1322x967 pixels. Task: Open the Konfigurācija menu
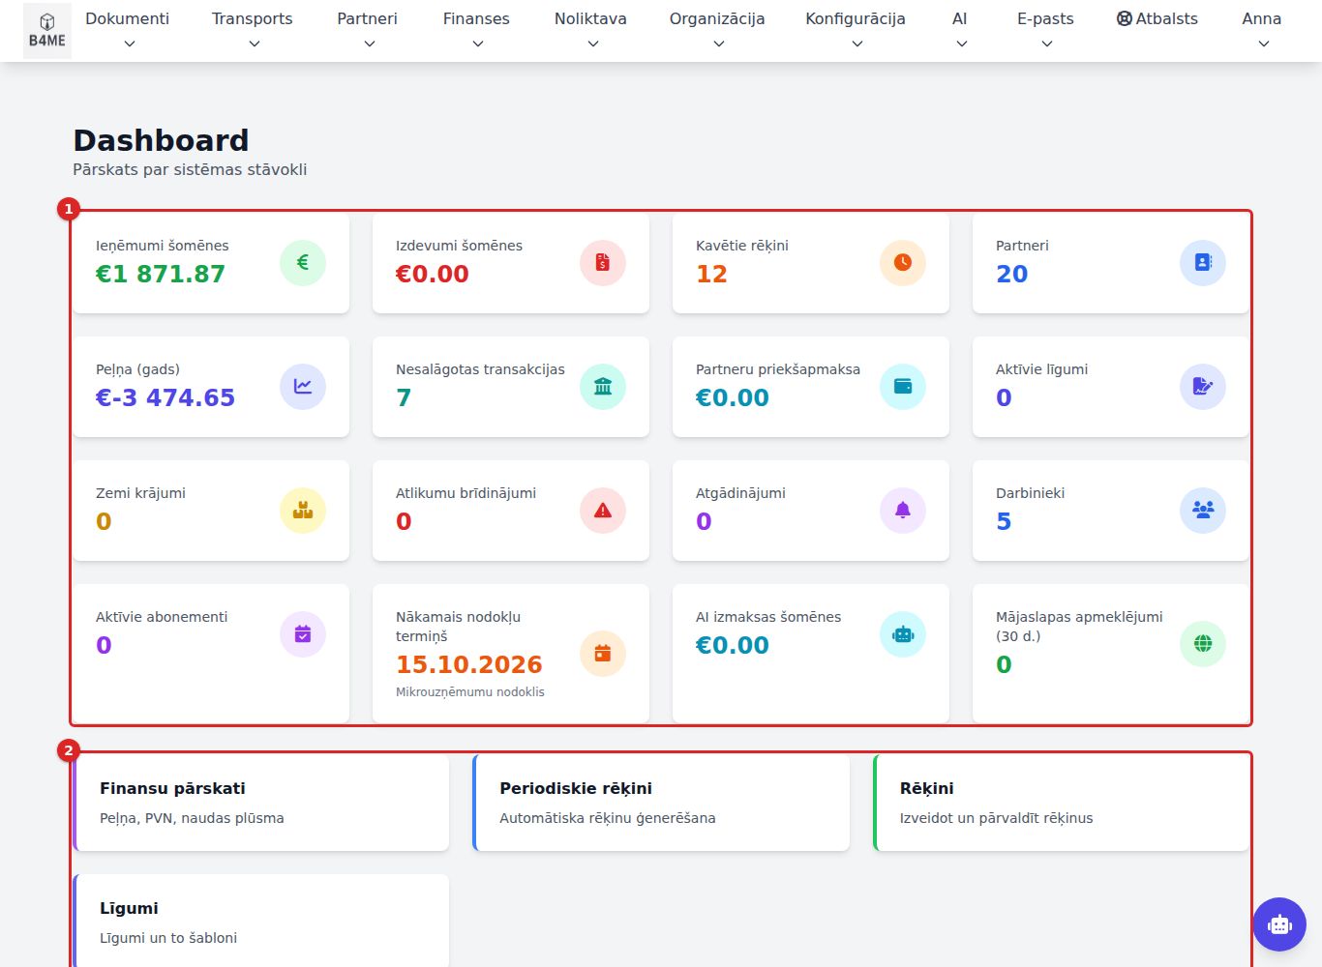[x=856, y=31]
